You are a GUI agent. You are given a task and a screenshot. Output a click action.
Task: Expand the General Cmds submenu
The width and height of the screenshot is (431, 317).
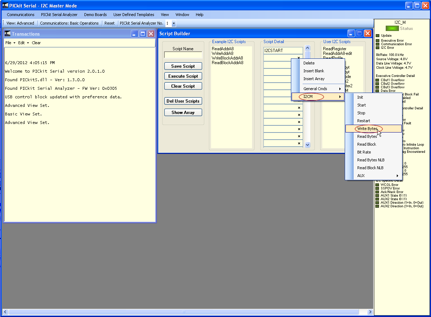pyautogui.click(x=318, y=89)
